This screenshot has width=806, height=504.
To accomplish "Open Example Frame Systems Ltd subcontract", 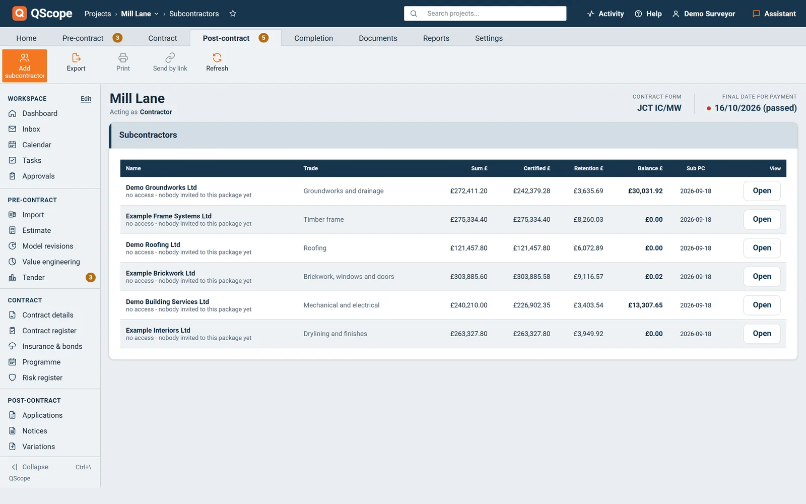I will [762, 219].
